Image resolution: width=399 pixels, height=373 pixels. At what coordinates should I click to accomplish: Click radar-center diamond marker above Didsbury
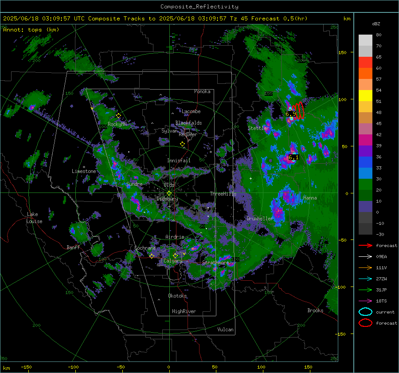click(169, 193)
